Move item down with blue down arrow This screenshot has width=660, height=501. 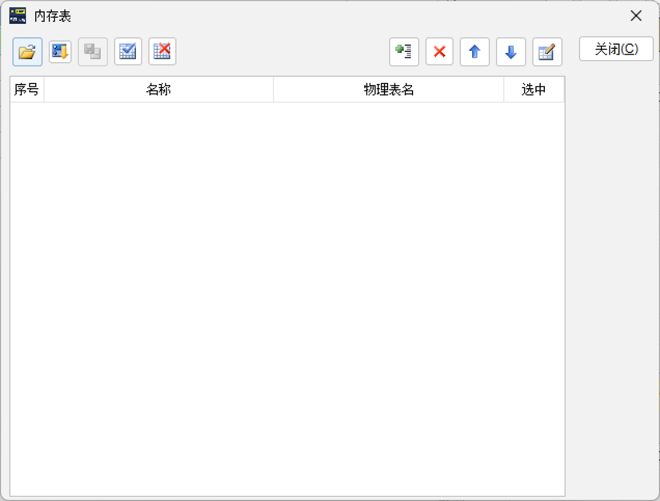[x=511, y=52]
